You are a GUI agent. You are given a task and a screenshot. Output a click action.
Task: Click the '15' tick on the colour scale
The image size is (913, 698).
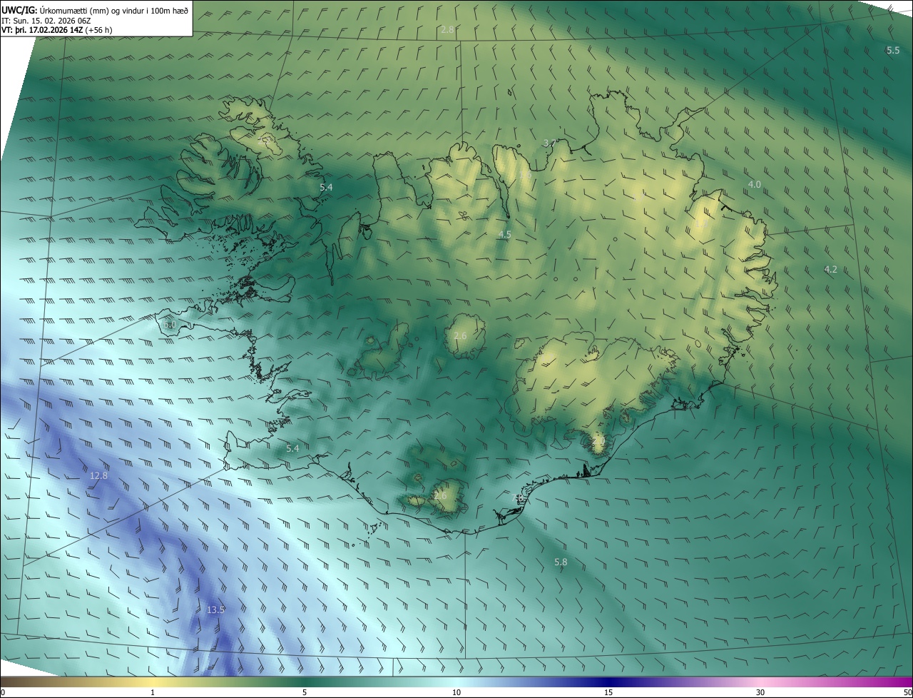point(608,692)
